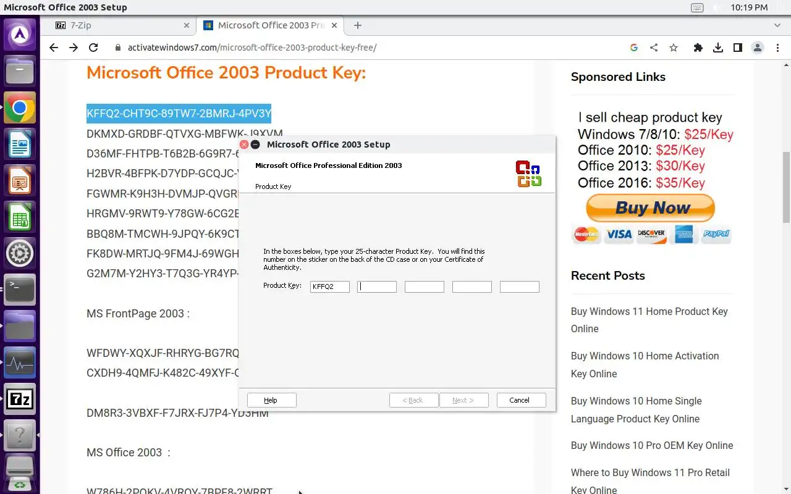Image resolution: width=791 pixels, height=494 pixels.
Task: Open a new browser tab
Action: 358,25
